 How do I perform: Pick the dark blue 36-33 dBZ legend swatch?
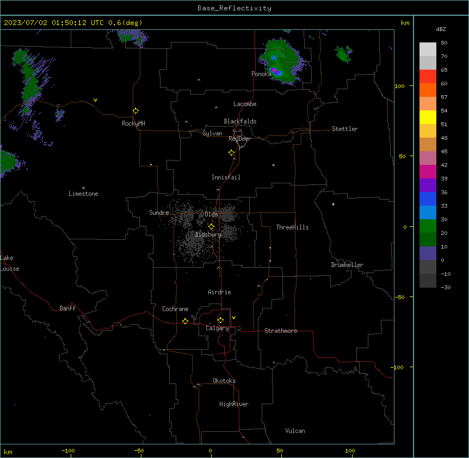pos(428,199)
